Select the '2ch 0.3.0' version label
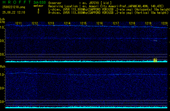The width and height of the screenshot is (170, 111). click(x=39, y=2)
